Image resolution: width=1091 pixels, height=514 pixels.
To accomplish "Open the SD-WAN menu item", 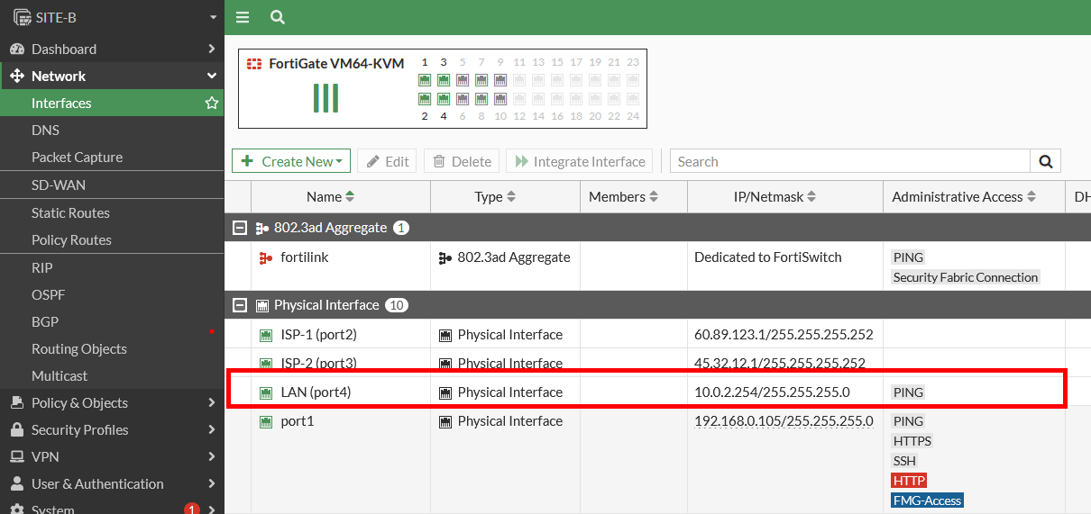I will click(x=59, y=185).
